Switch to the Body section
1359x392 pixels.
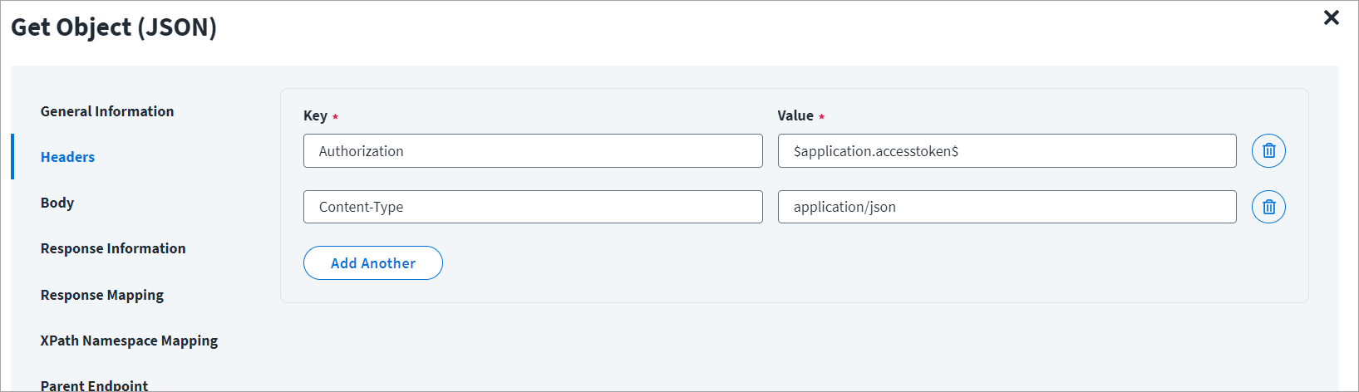(x=57, y=203)
